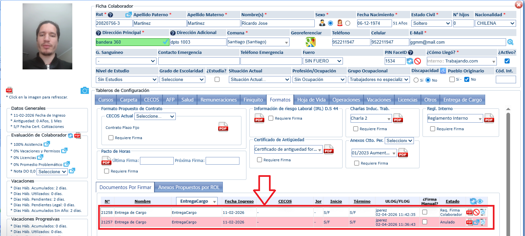Open the Estado Civil dropdown
Screen dimensions: 525x236
point(431,23)
